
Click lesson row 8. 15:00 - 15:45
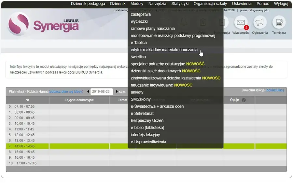[x=146, y=152]
